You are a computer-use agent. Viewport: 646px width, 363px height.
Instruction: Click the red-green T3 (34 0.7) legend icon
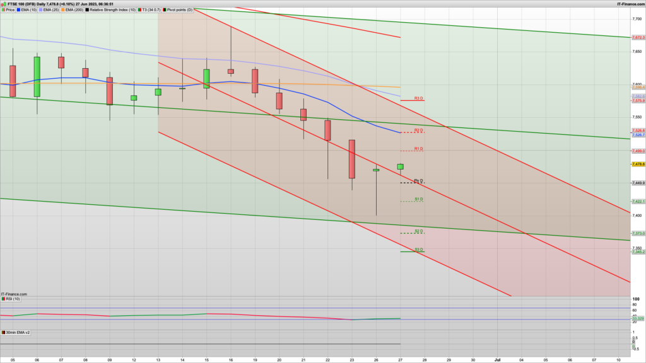pos(139,9)
